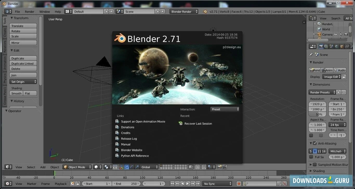
Task: Open the Render menu in top bar
Action: (x=30, y=11)
